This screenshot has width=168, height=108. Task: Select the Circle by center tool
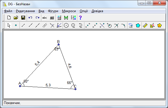66,25
